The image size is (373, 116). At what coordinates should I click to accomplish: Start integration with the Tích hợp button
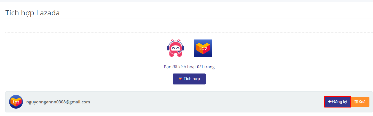pos(189,79)
